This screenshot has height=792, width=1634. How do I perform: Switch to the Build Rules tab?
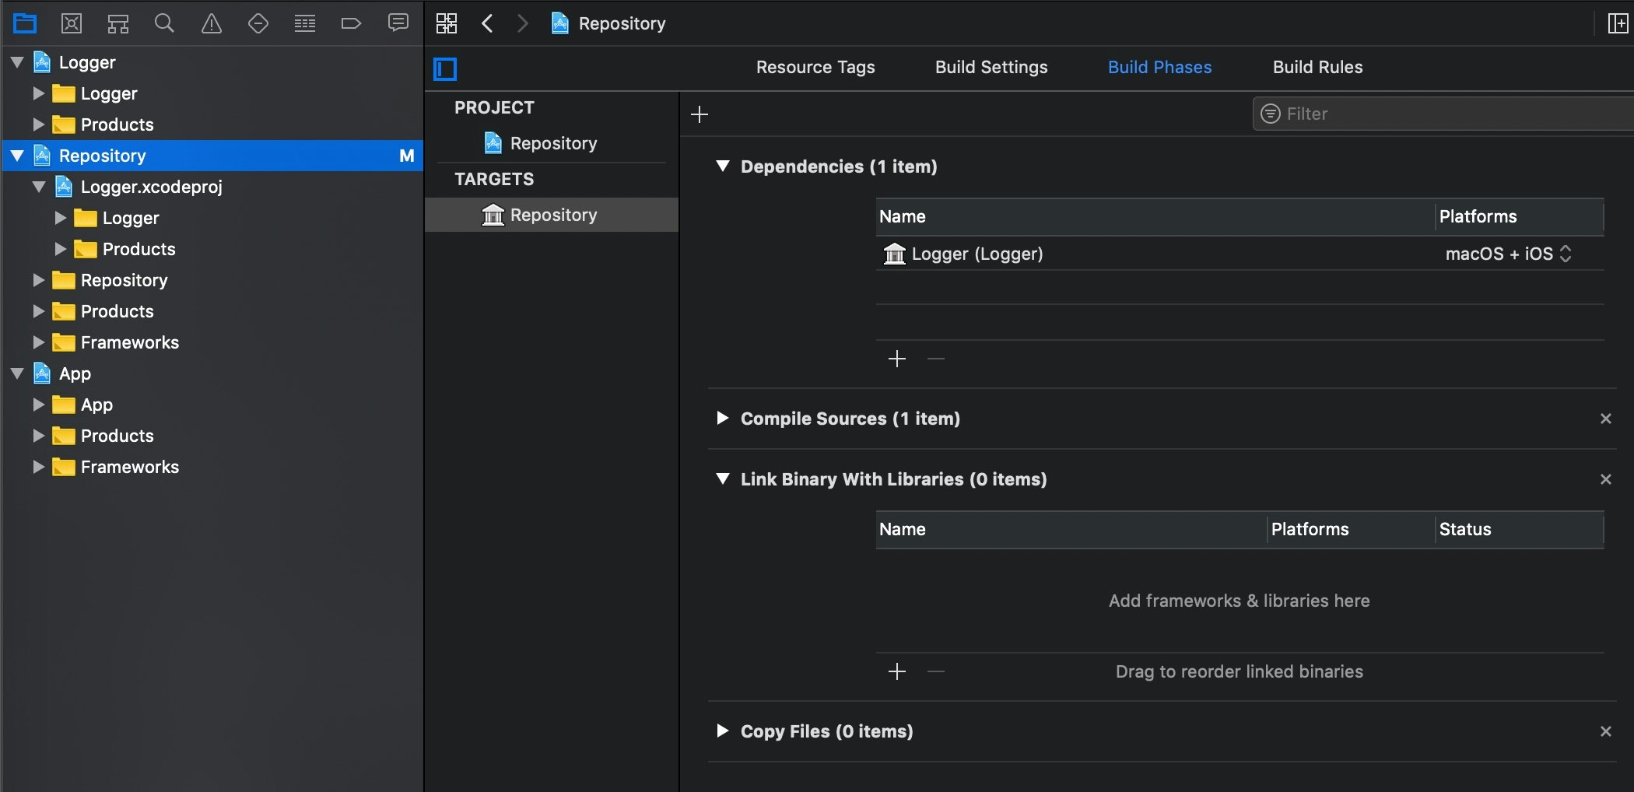pos(1317,67)
